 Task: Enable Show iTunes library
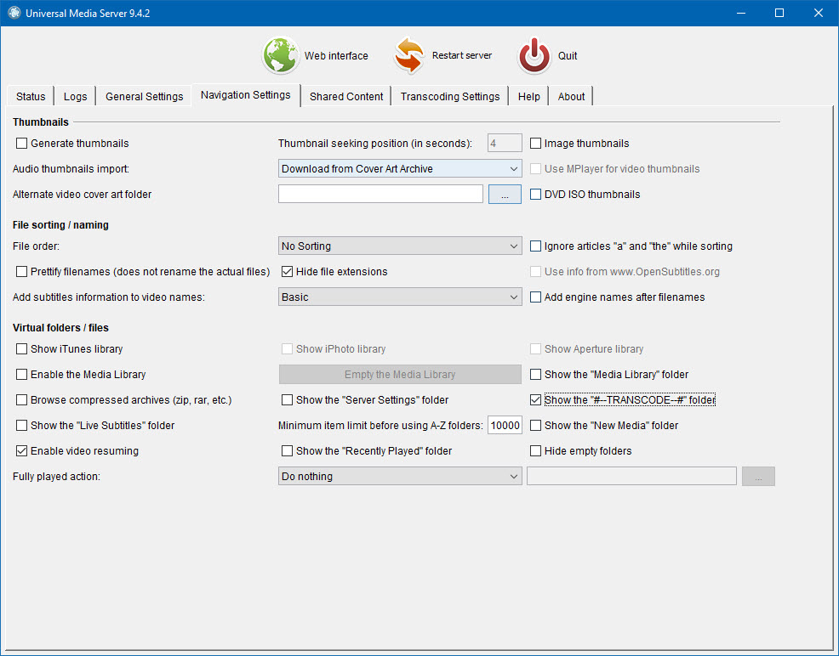(x=21, y=349)
